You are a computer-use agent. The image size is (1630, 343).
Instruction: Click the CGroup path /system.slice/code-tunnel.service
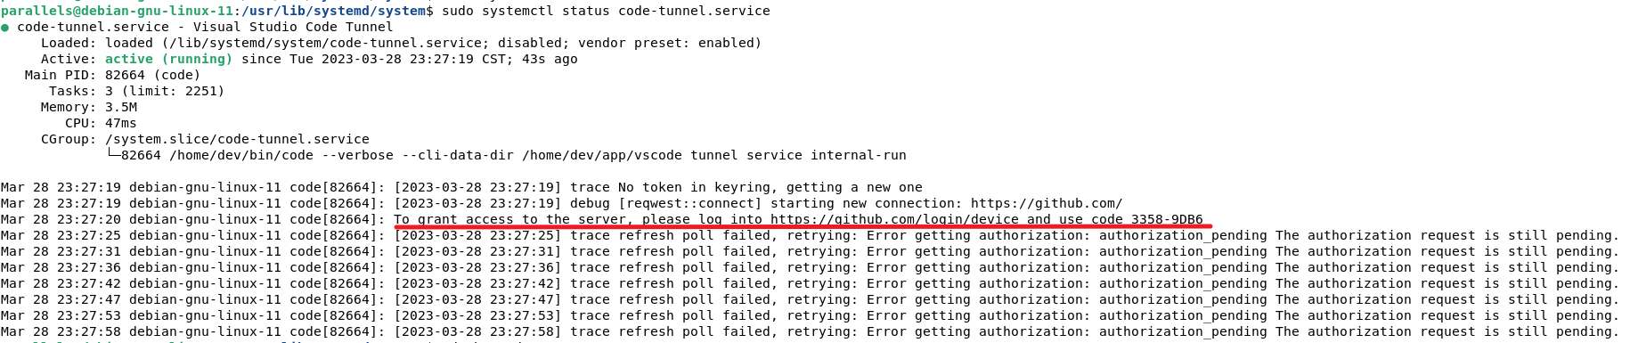point(237,139)
